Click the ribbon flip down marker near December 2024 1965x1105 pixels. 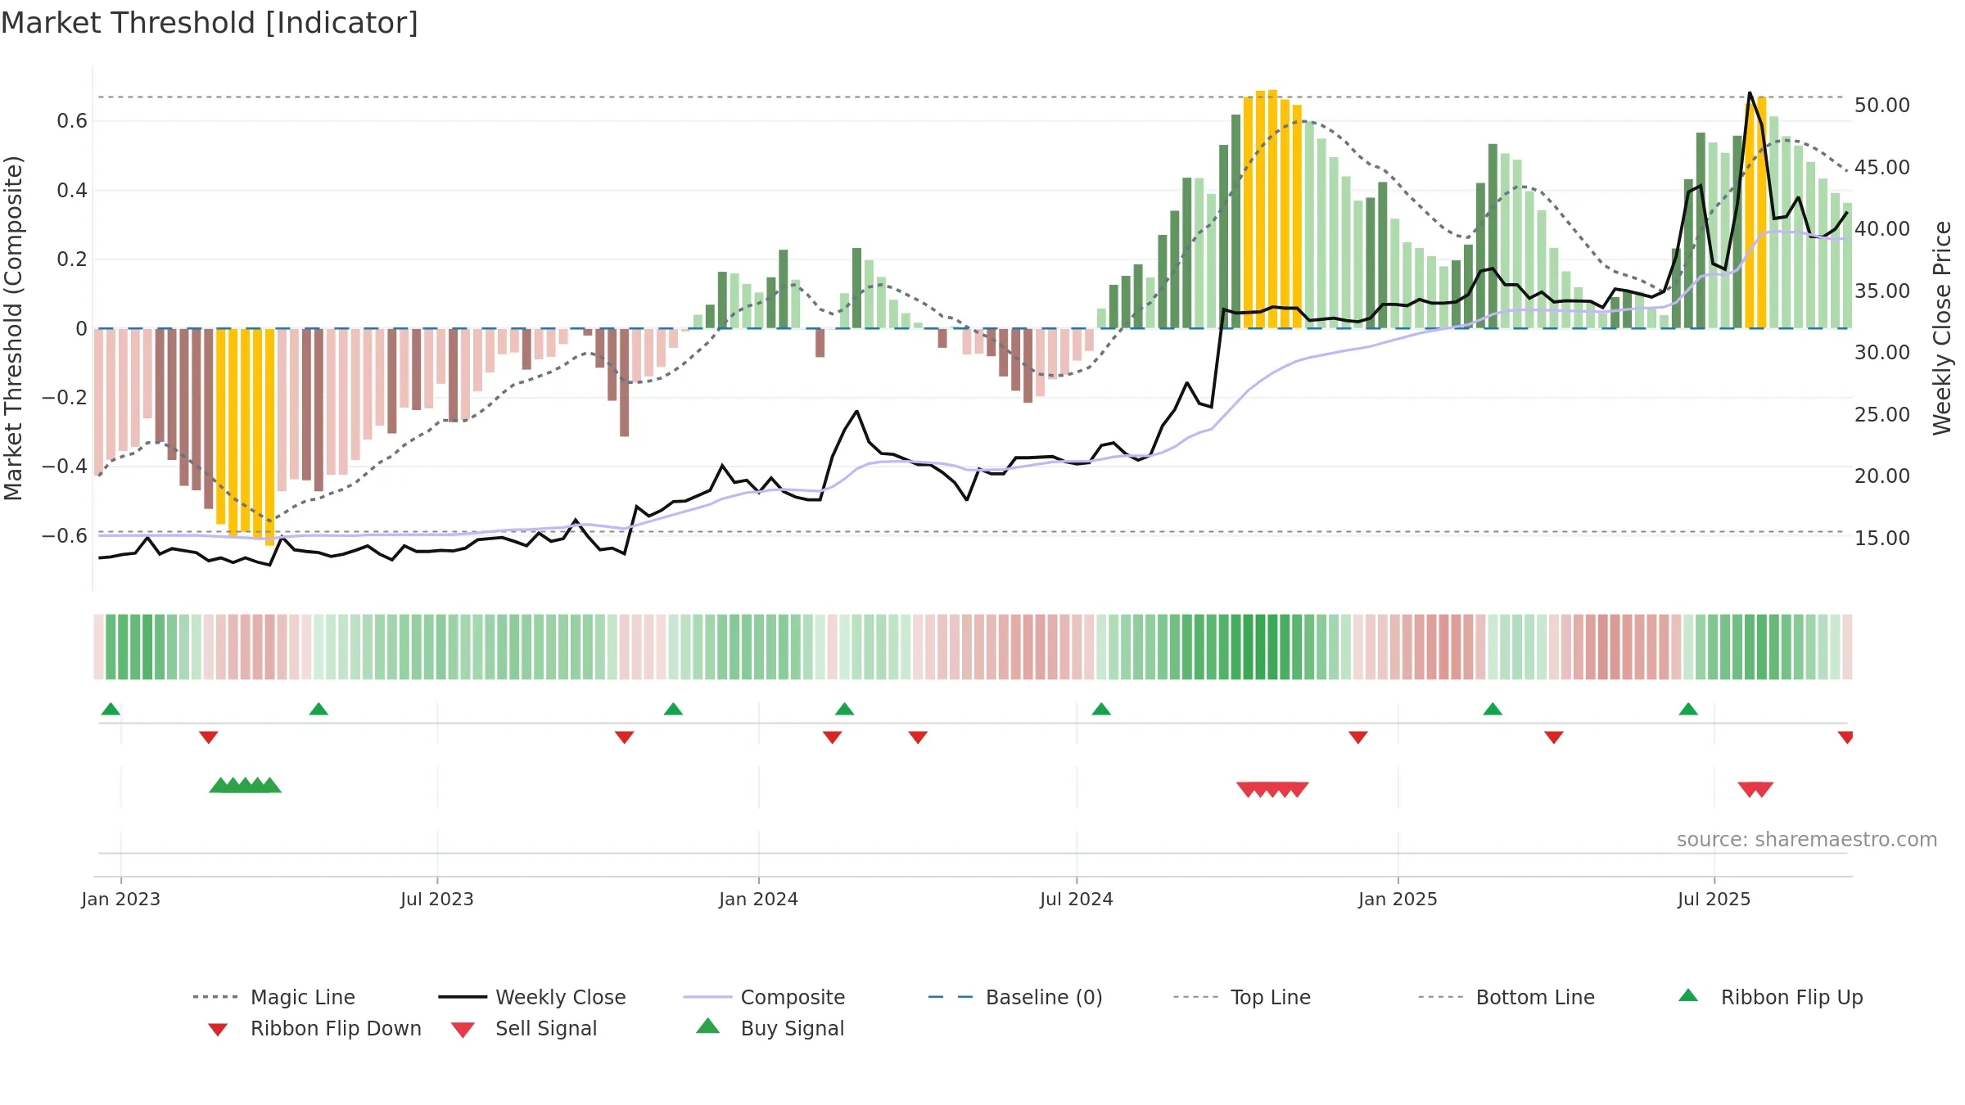click(x=1358, y=737)
